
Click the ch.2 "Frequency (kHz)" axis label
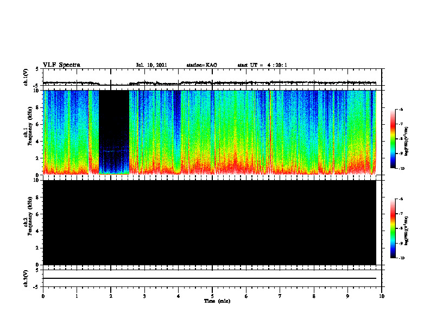[30, 216]
